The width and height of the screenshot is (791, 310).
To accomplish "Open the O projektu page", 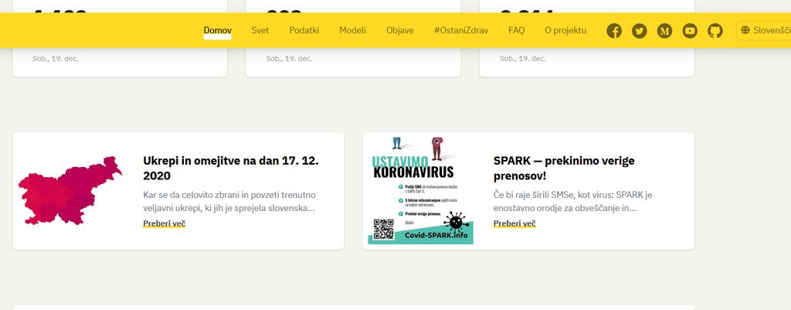I will coord(565,31).
